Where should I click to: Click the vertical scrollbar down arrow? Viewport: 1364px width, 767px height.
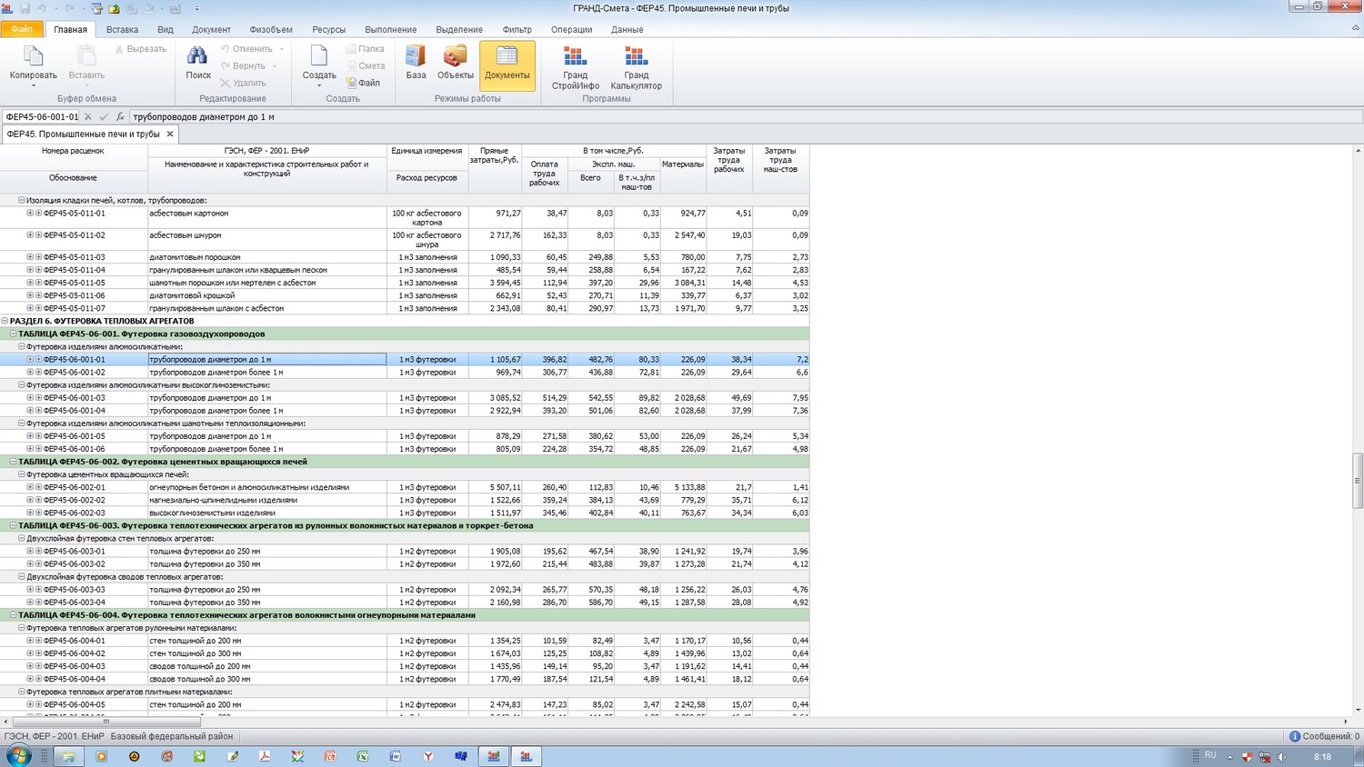click(1358, 710)
